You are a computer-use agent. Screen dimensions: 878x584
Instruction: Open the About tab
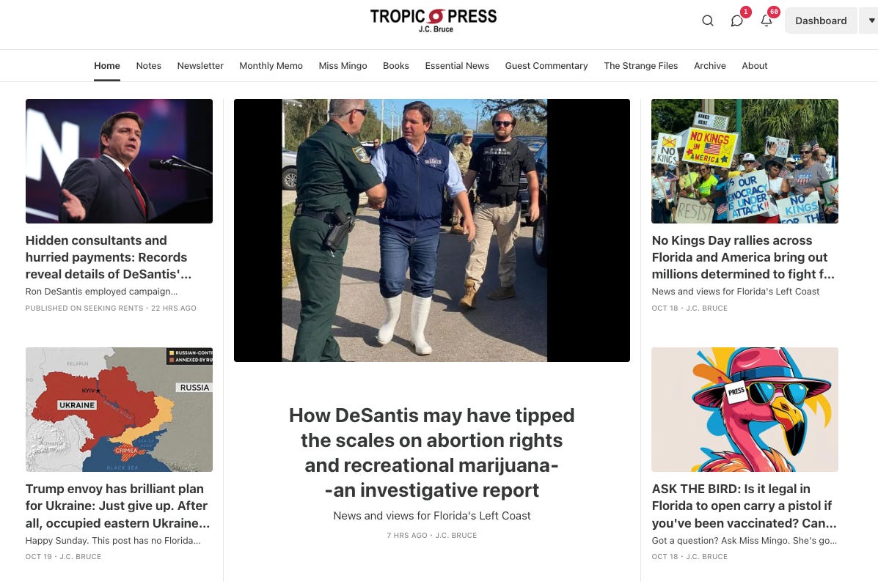click(x=754, y=65)
